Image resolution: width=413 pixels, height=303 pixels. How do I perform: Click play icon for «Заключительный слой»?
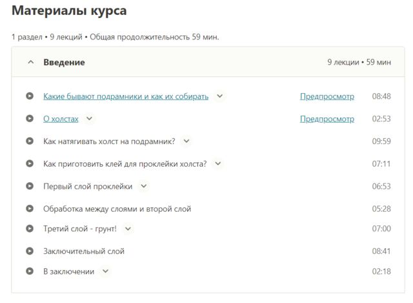click(x=30, y=251)
